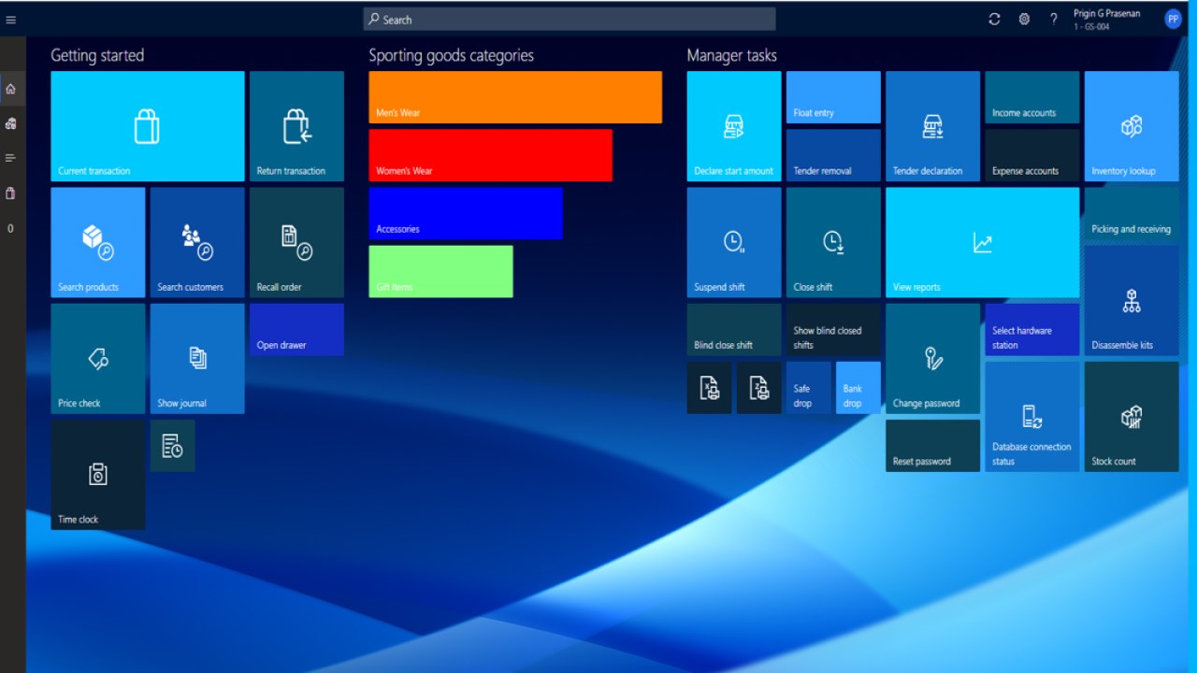Image resolution: width=1197 pixels, height=673 pixels.
Task: Click the Getting started heading
Action: (97, 55)
